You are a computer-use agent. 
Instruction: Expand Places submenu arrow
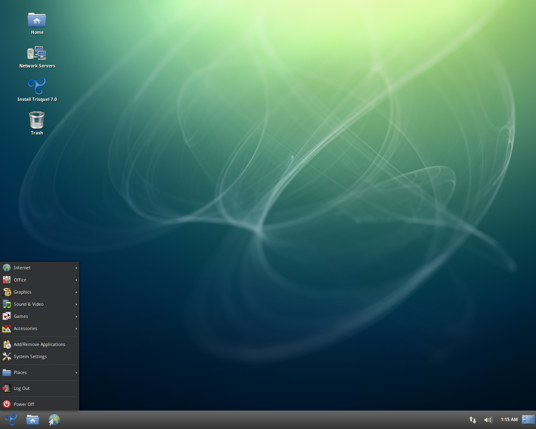(x=76, y=372)
